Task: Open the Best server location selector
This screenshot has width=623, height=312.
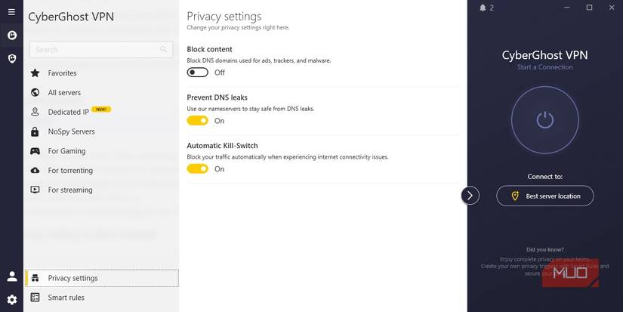Action: coord(544,196)
